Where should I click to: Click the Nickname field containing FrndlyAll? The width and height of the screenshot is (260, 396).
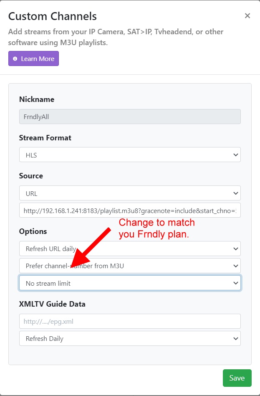130,117
